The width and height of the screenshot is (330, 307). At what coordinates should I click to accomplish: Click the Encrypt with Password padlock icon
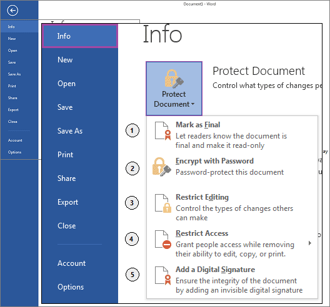[x=162, y=167]
